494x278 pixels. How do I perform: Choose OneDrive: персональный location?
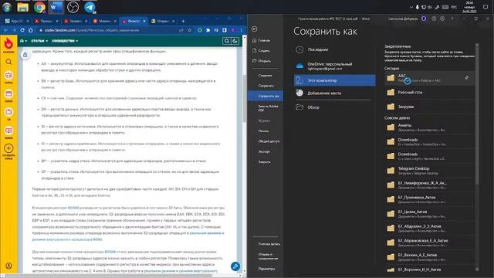[x=334, y=66]
